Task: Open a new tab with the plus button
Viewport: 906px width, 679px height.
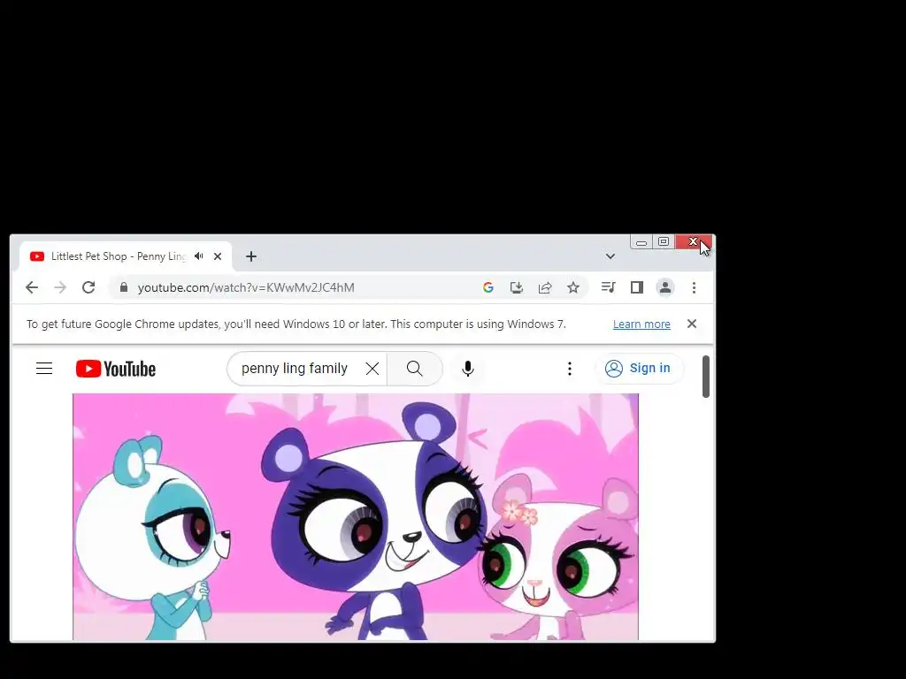Action: click(250, 256)
